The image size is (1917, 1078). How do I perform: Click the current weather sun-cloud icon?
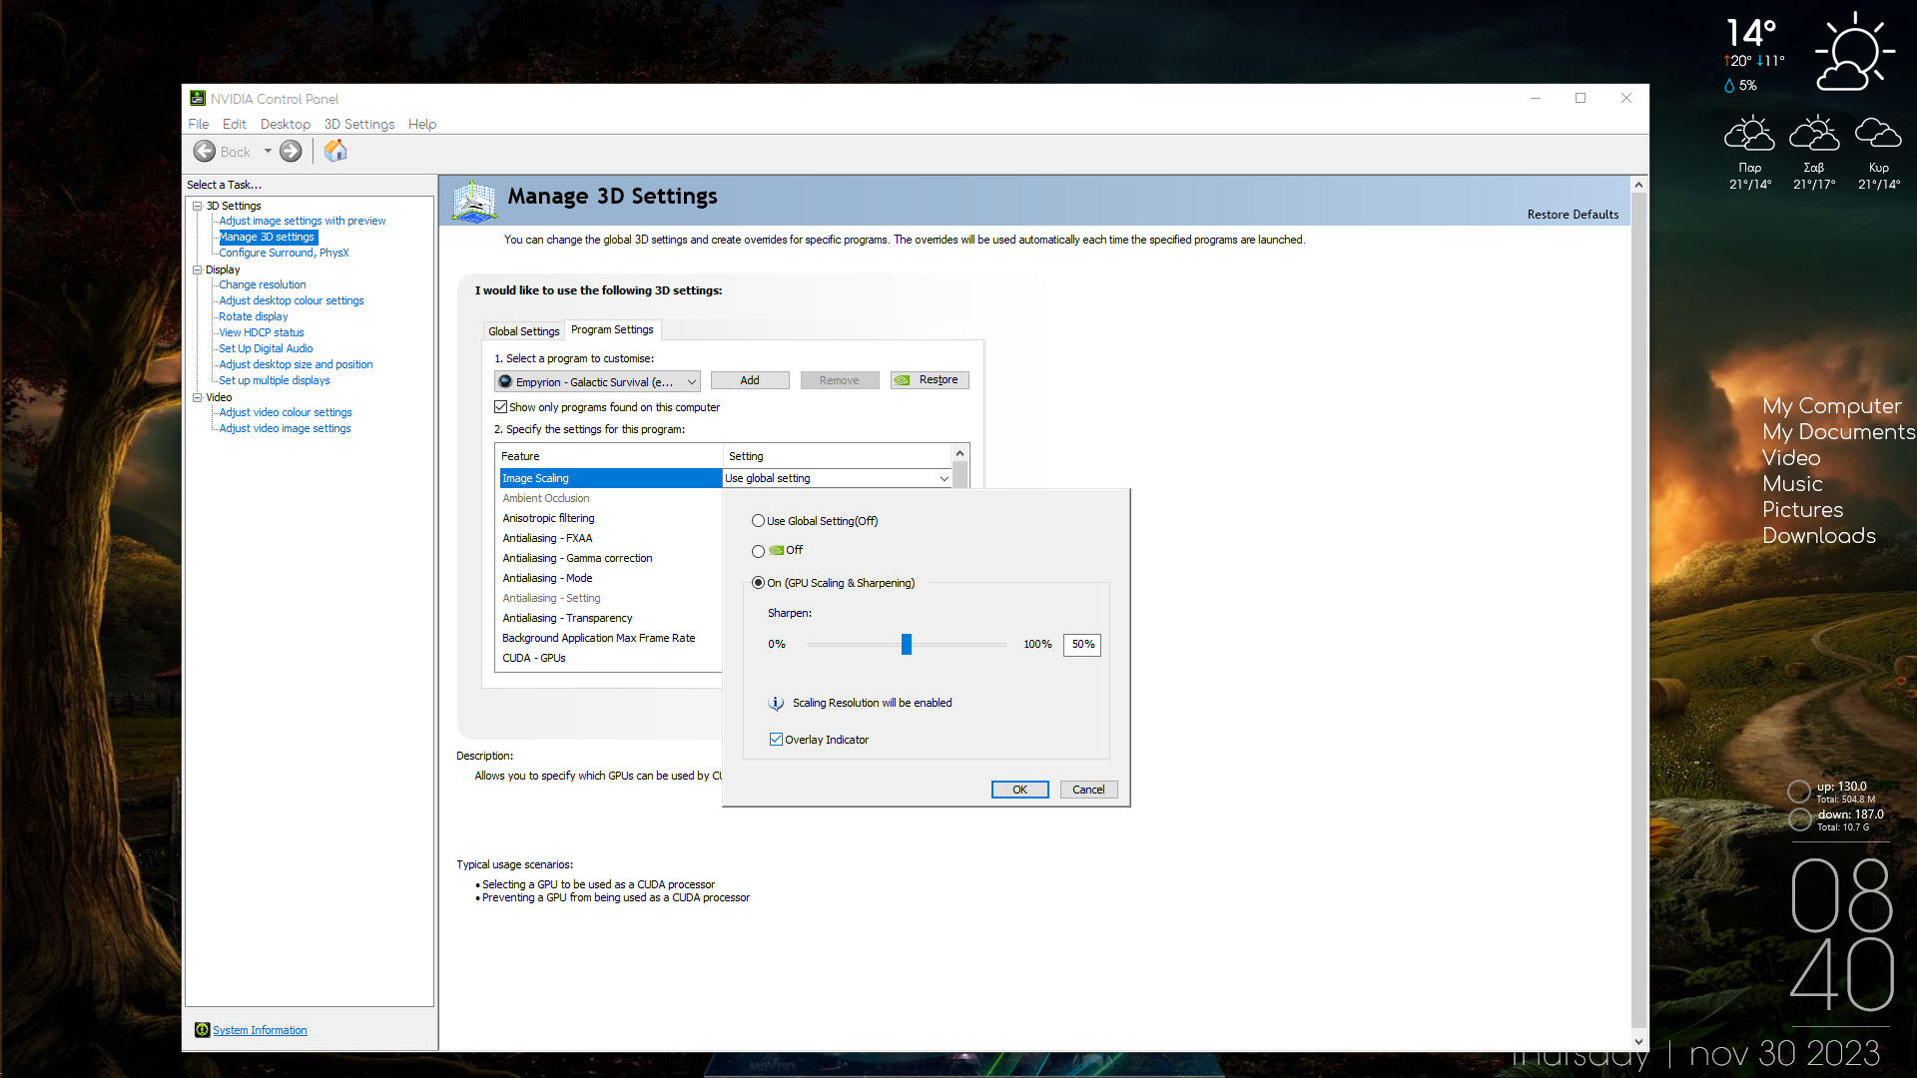click(1853, 53)
